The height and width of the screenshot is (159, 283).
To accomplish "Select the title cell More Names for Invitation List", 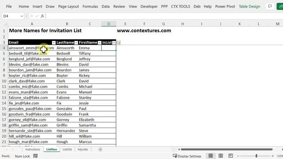I will point(45,30).
